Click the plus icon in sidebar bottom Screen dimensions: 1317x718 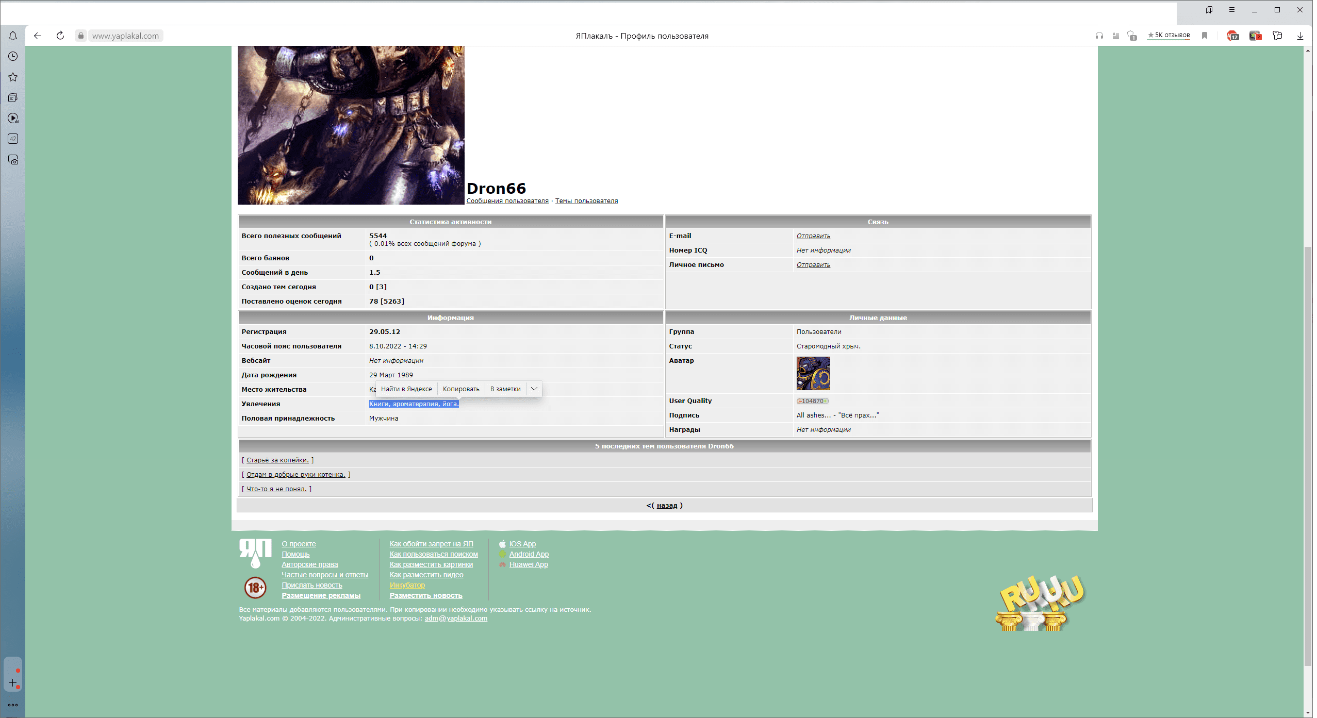(13, 682)
